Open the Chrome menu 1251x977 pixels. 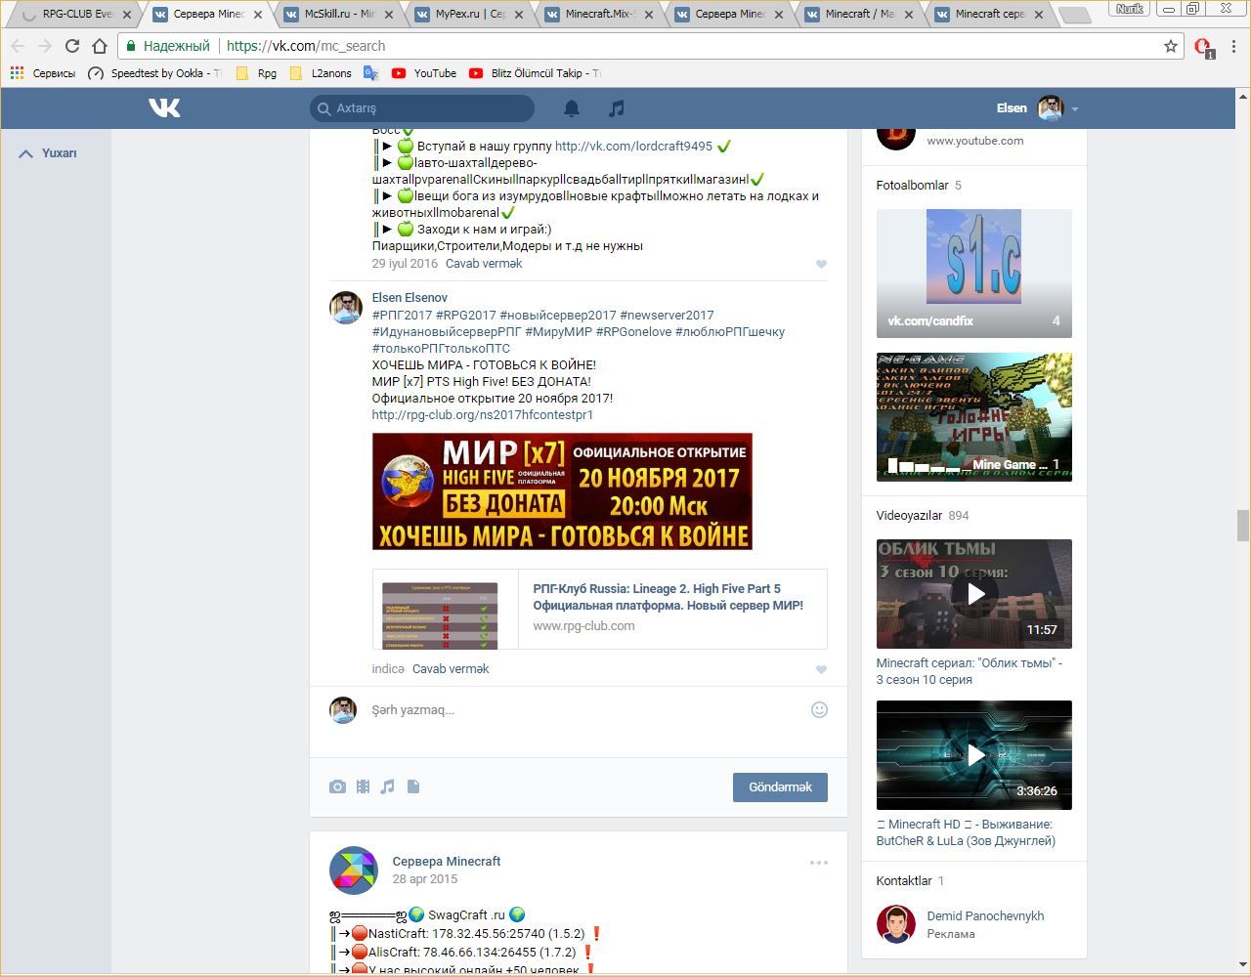click(1234, 46)
